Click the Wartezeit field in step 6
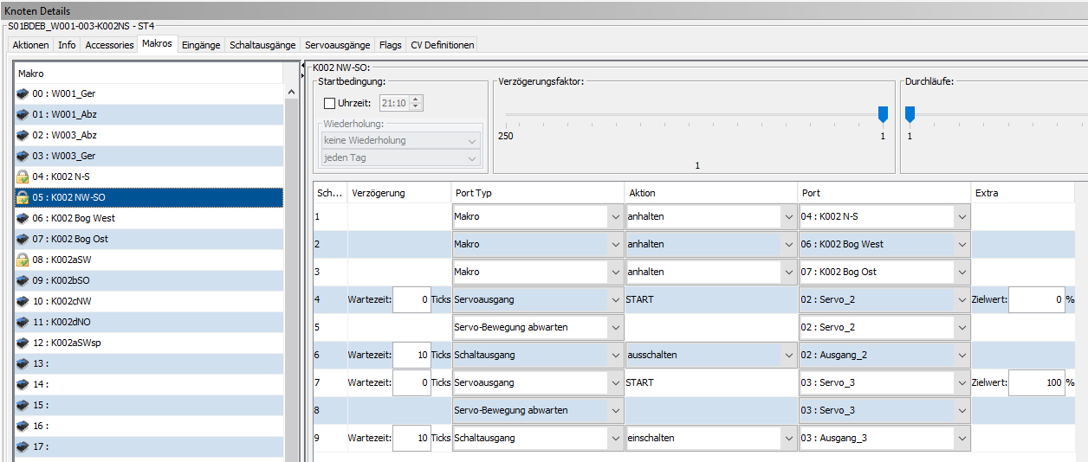 [411, 355]
